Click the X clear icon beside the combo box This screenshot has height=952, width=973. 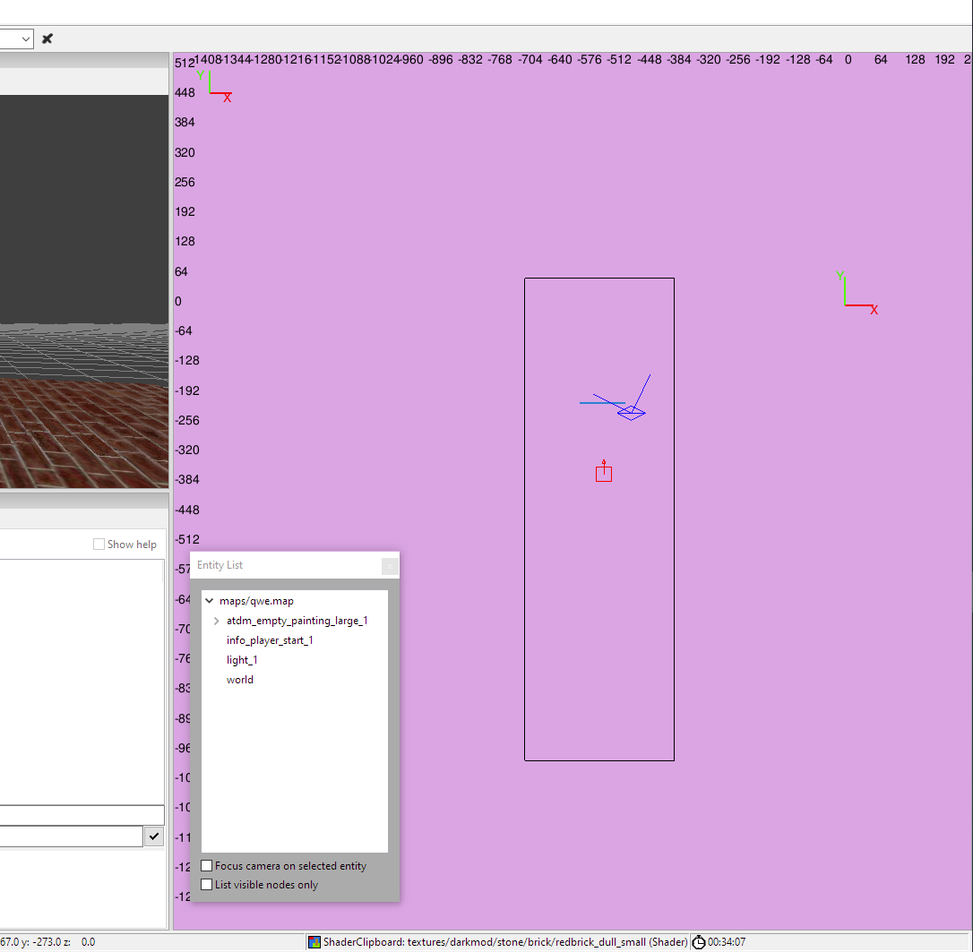pyautogui.click(x=47, y=39)
